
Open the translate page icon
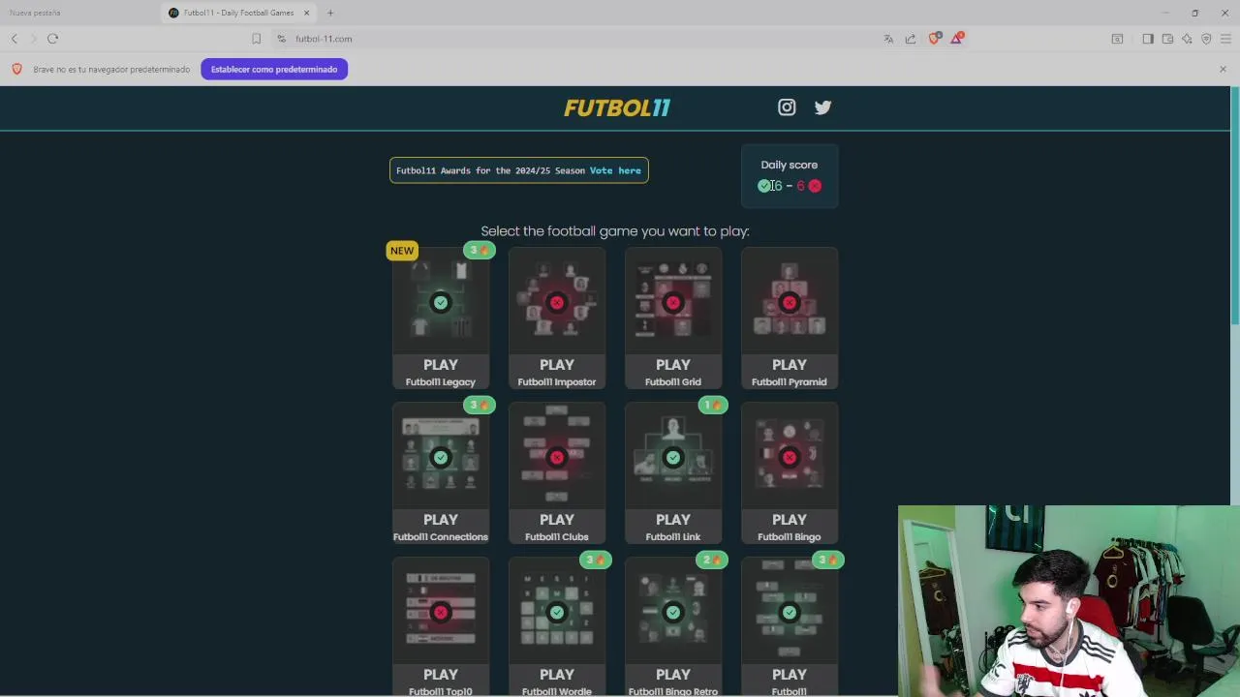point(888,39)
